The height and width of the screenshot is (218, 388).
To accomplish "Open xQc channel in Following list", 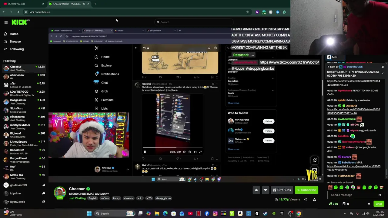I will (x=24, y=85).
